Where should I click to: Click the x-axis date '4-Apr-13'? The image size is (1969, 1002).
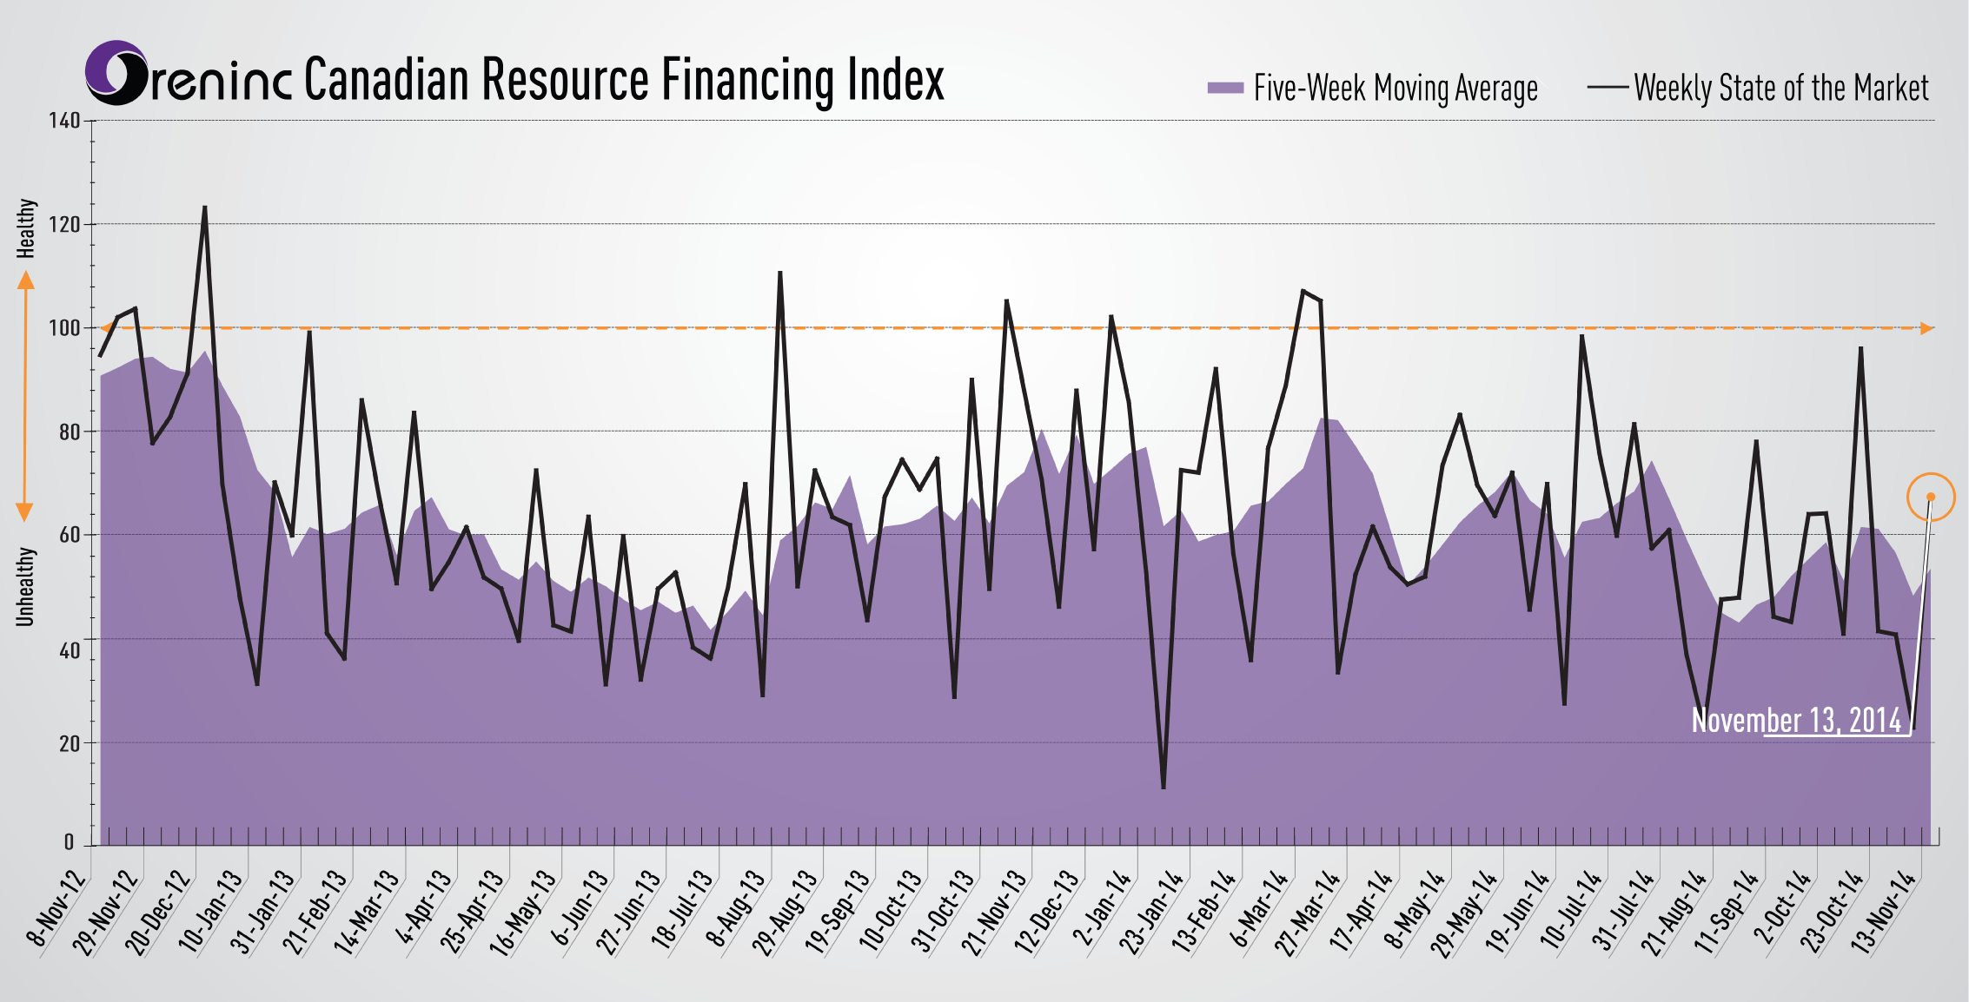coord(424,906)
